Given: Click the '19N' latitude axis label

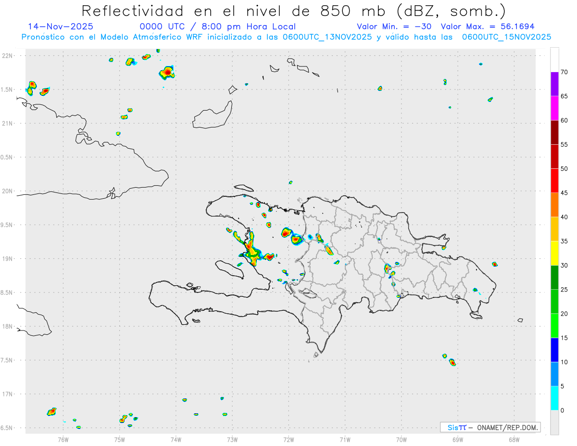Looking at the screenshot, I should coord(8,259).
